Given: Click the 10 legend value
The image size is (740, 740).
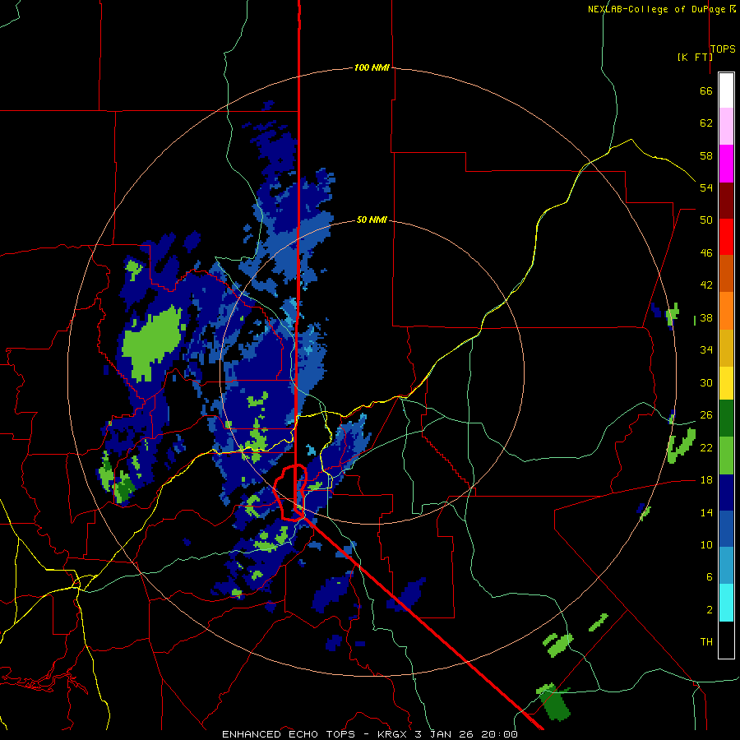Looking at the screenshot, I should [x=706, y=545].
